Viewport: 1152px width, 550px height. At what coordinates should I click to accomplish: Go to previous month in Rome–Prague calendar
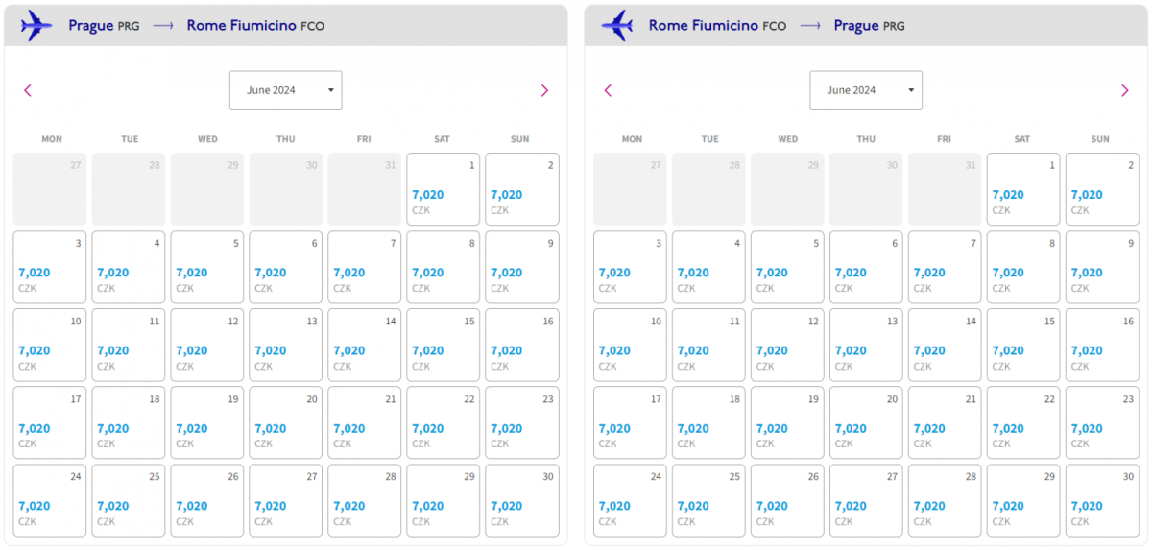608,90
